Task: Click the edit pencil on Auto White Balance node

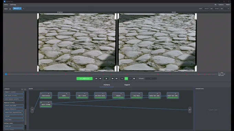Action: pyautogui.click(x=103, y=94)
